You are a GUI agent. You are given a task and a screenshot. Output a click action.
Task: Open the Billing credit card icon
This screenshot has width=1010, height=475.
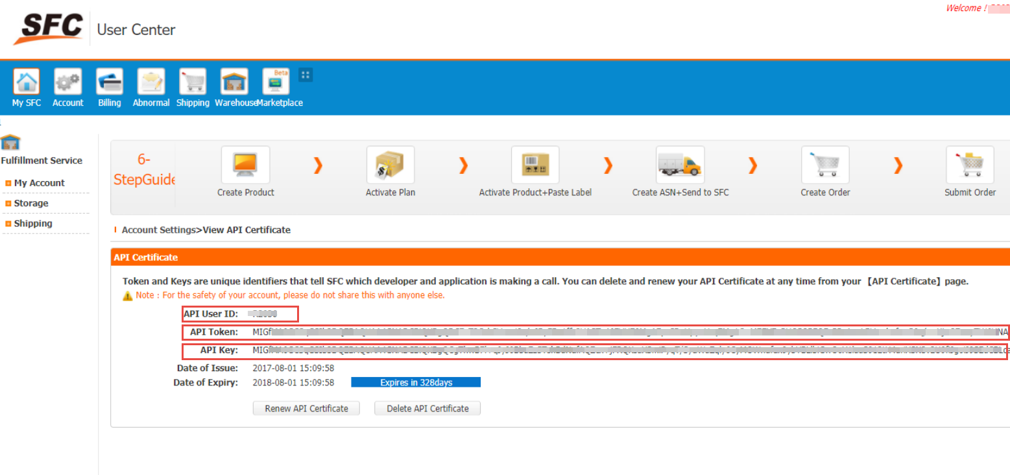point(110,82)
